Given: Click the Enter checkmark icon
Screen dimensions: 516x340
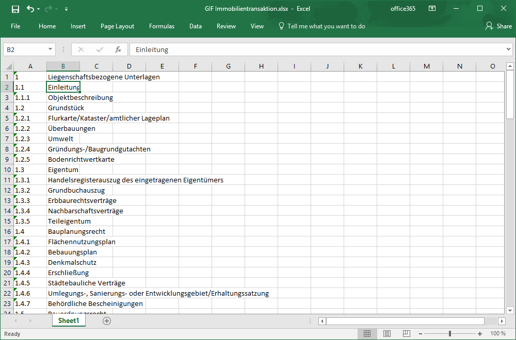Looking at the screenshot, I should coord(100,49).
